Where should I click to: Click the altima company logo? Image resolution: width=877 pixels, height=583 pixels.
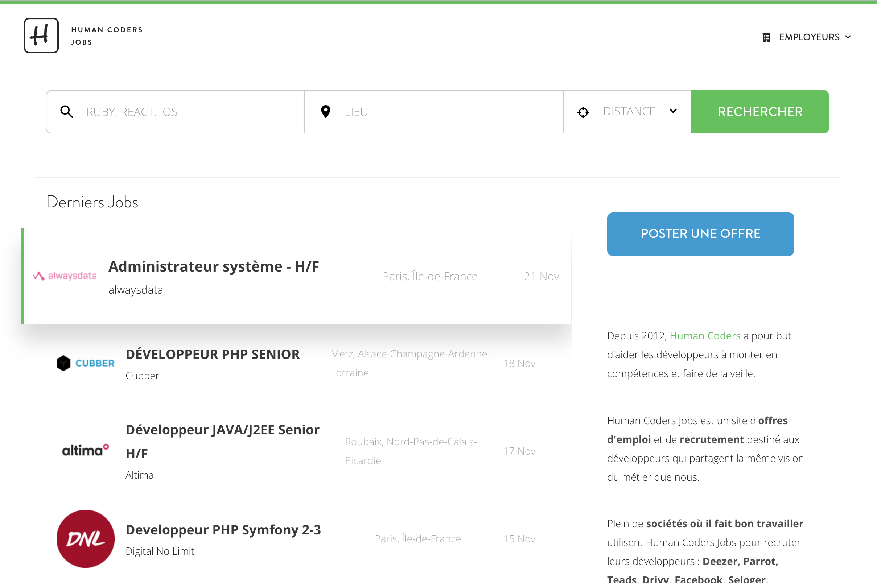click(85, 450)
